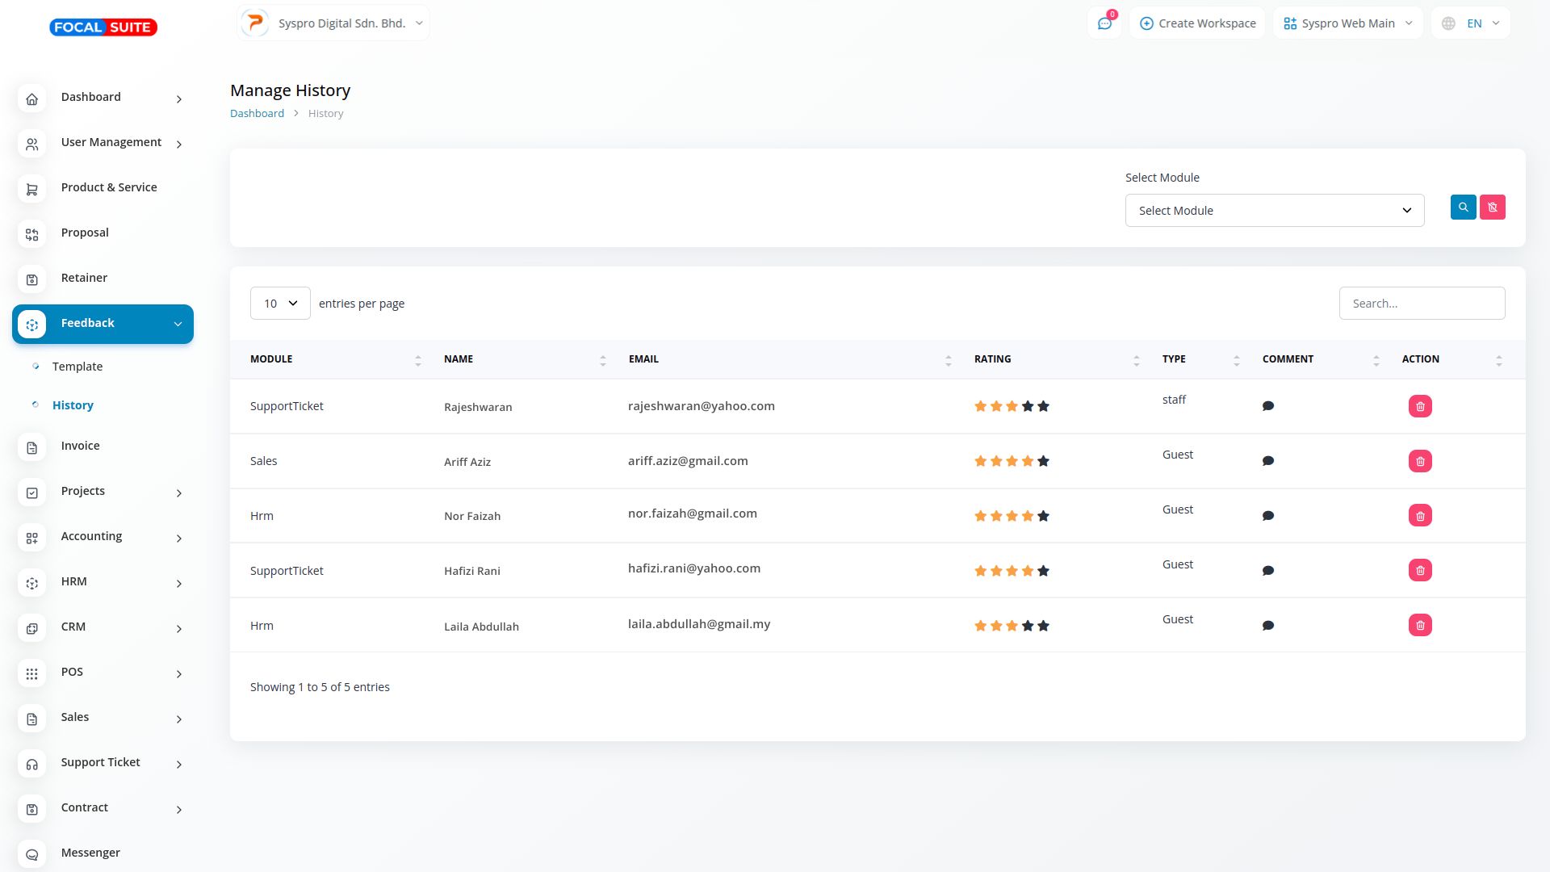
Task: Click into the table Search field
Action: click(1421, 304)
